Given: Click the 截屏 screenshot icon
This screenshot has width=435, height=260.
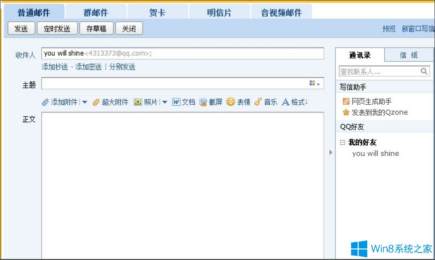Looking at the screenshot, I should [203, 102].
